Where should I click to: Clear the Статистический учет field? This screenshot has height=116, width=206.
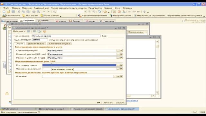point(121,51)
